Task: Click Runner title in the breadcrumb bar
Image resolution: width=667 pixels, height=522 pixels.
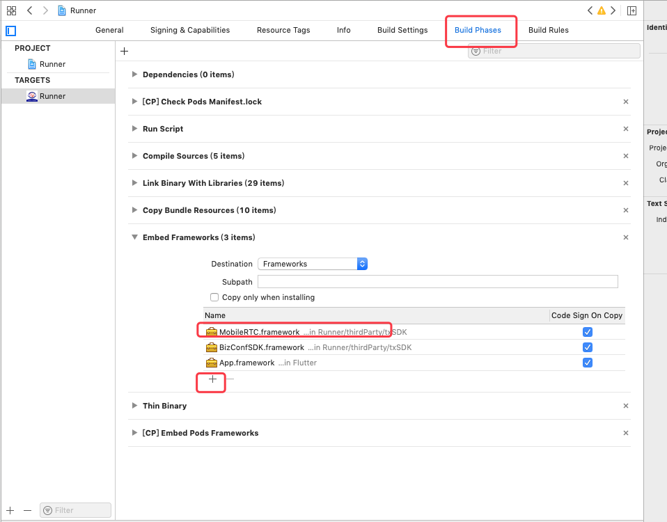Action: (83, 10)
